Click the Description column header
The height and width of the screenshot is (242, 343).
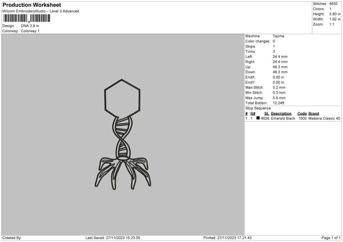coord(281,114)
